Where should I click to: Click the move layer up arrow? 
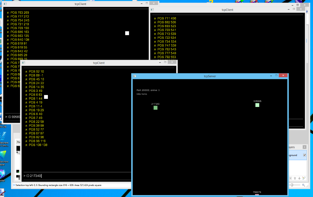pos(294,178)
